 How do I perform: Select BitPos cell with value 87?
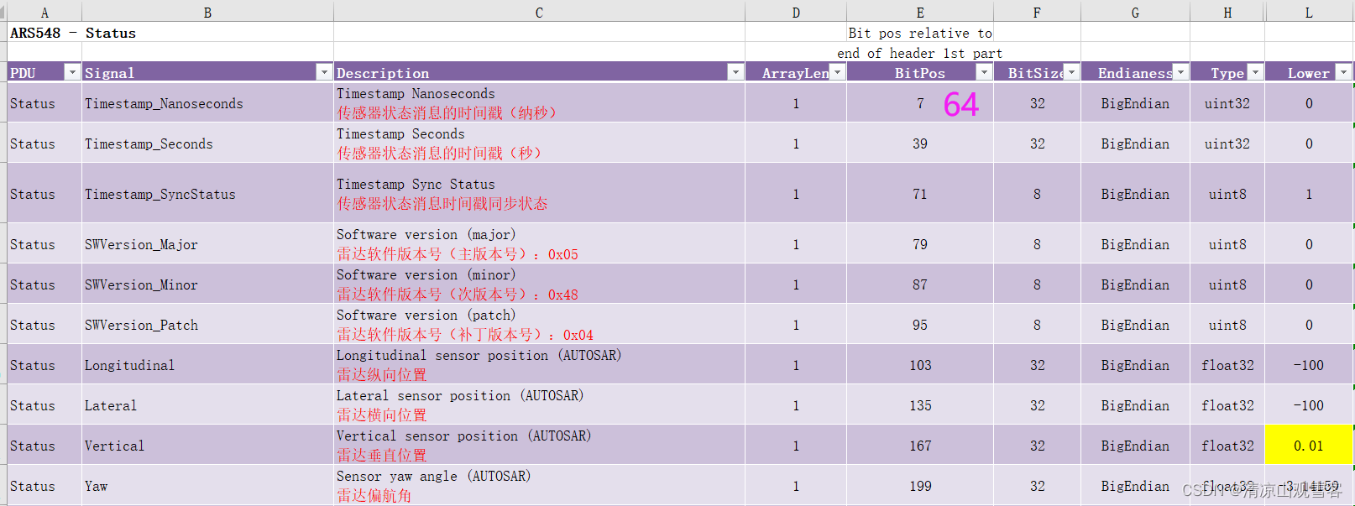click(920, 284)
